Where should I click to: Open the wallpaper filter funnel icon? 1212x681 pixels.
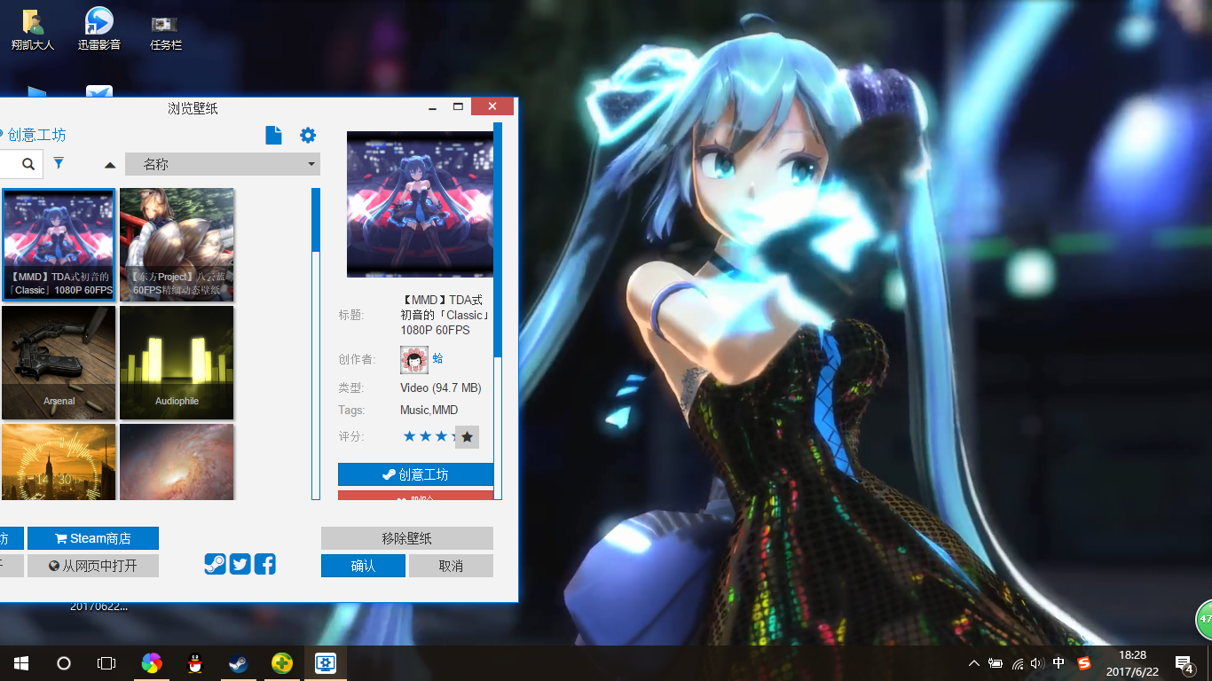[x=59, y=163]
